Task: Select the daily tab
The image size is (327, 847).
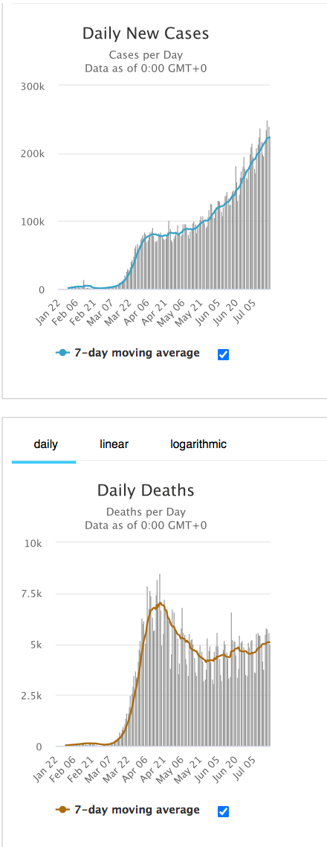Action: tap(45, 444)
